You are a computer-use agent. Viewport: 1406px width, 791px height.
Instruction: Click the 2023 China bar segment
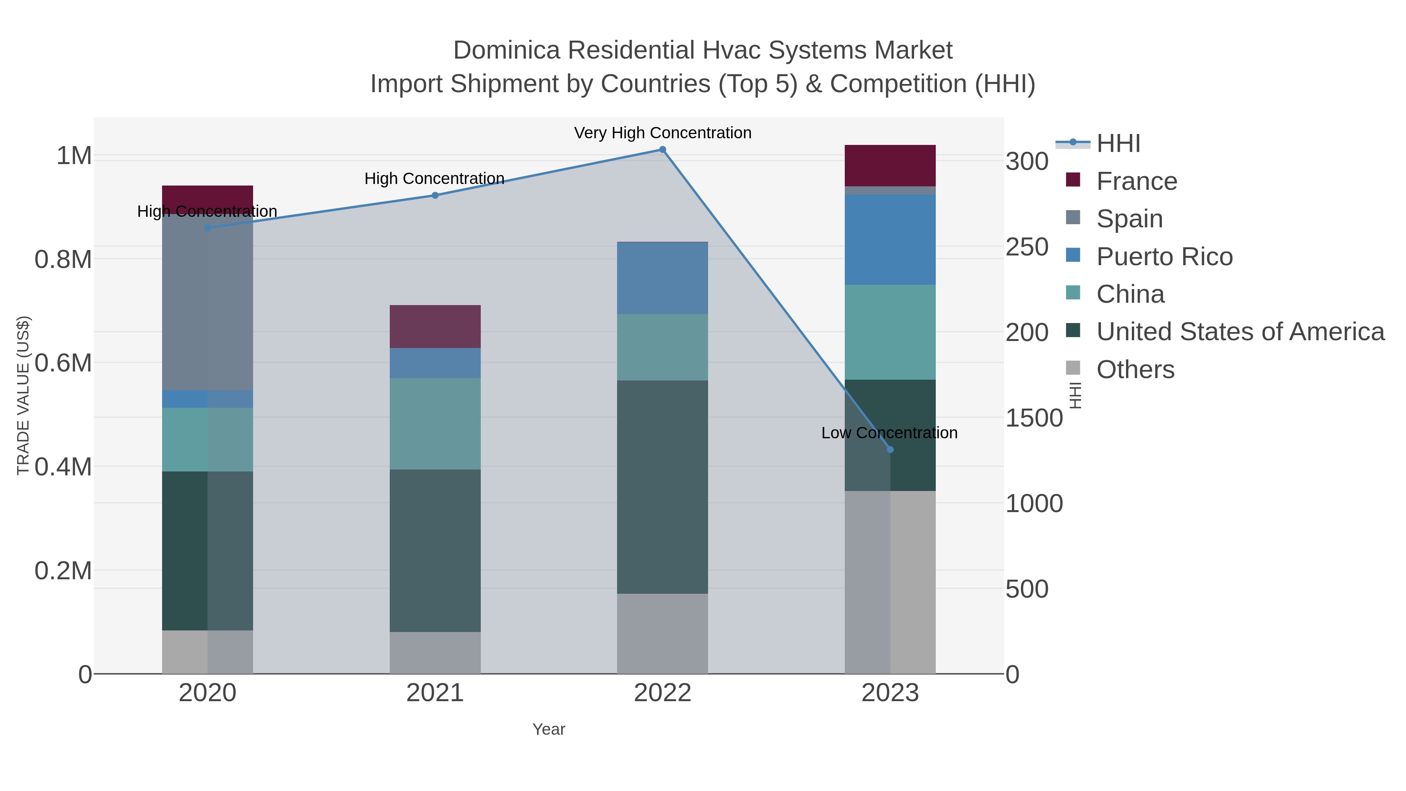point(890,332)
